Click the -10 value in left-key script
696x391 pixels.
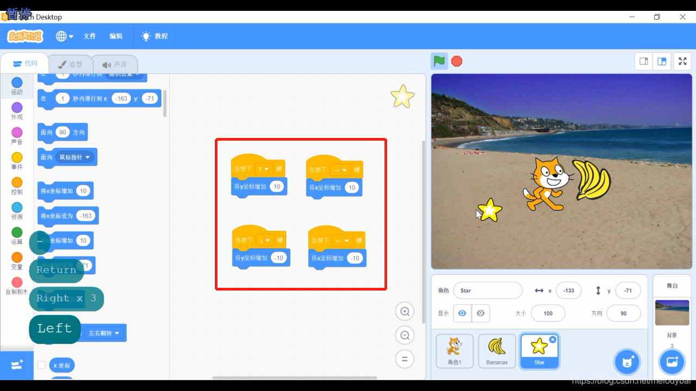355,258
